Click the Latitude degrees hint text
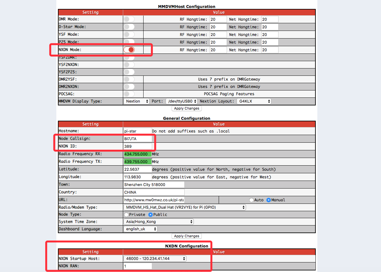 click(214, 169)
